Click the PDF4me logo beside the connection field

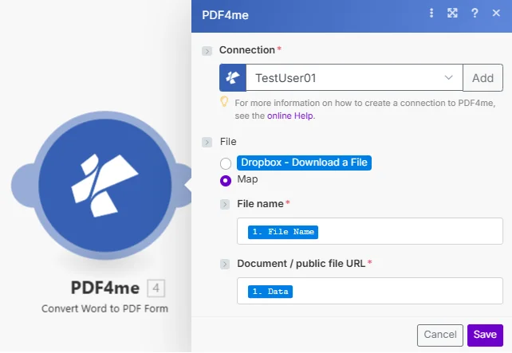tap(233, 77)
